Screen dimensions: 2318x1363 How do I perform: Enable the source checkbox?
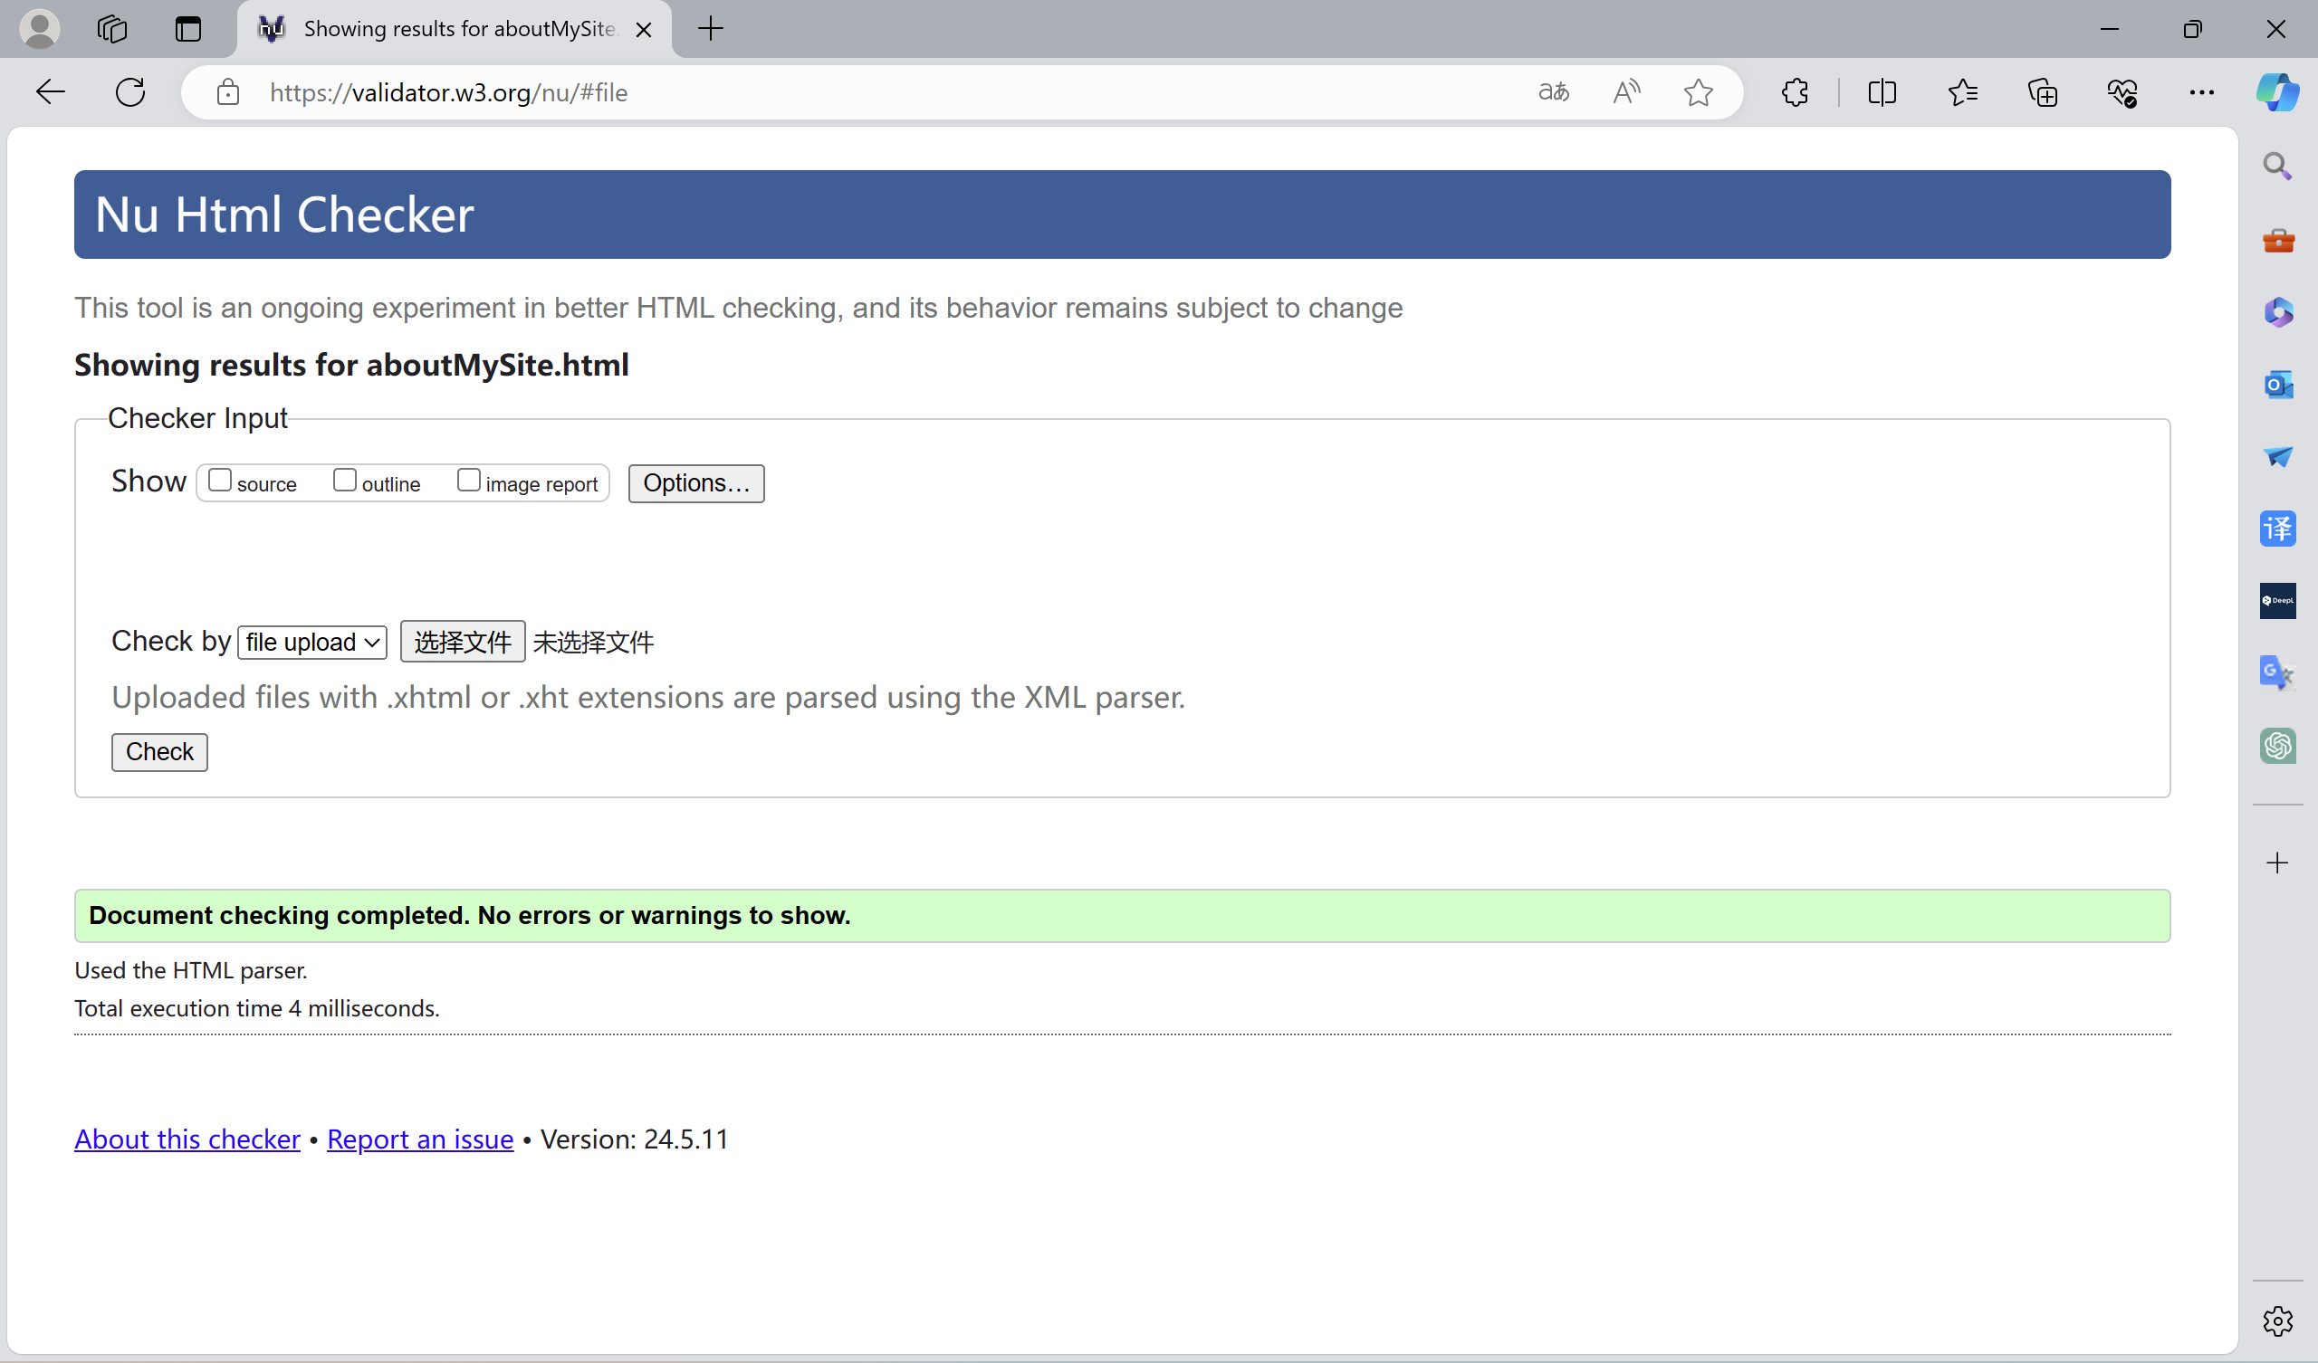point(220,480)
